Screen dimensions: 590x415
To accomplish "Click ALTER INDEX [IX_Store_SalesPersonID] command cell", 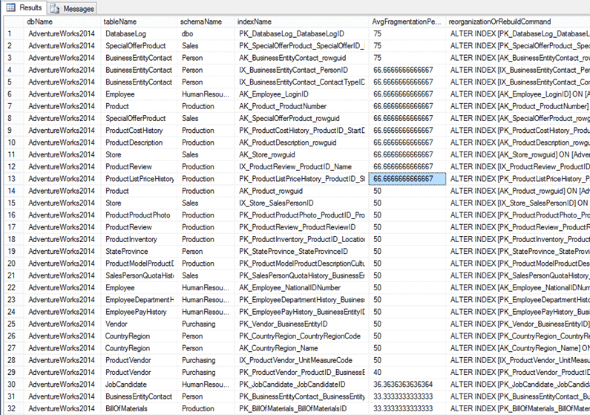I will tap(518, 203).
